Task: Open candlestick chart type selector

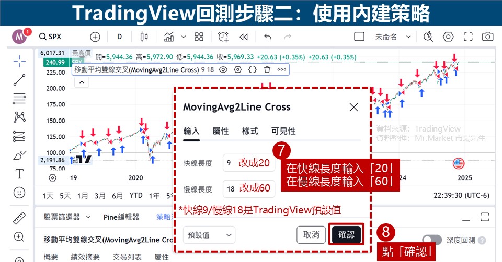Action: pos(144,37)
